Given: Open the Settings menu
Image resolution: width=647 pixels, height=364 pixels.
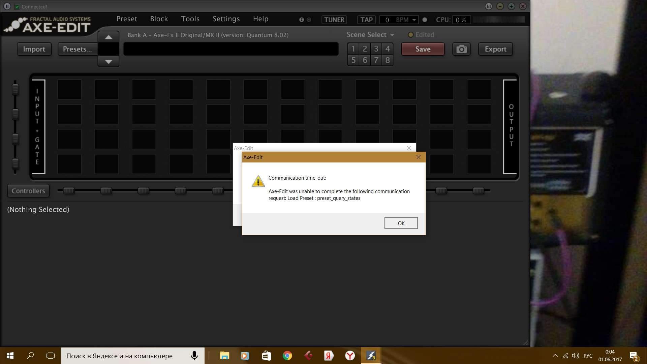Looking at the screenshot, I should tap(226, 19).
